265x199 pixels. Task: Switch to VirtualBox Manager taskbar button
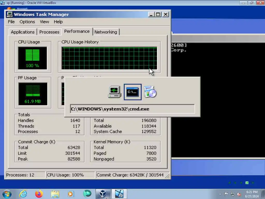[103, 194]
